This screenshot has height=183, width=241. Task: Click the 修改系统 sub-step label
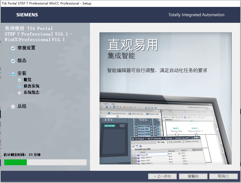[x=32, y=86]
